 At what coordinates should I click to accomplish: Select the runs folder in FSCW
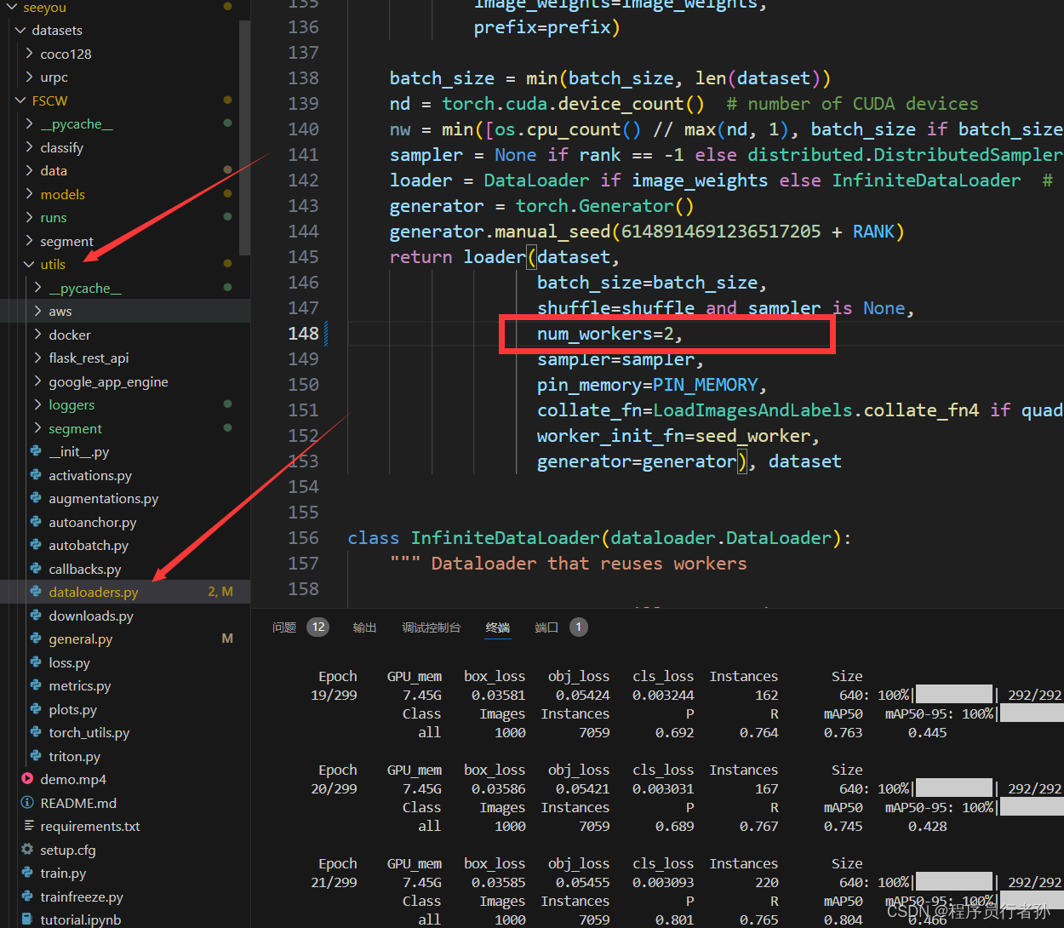pyautogui.click(x=125, y=217)
